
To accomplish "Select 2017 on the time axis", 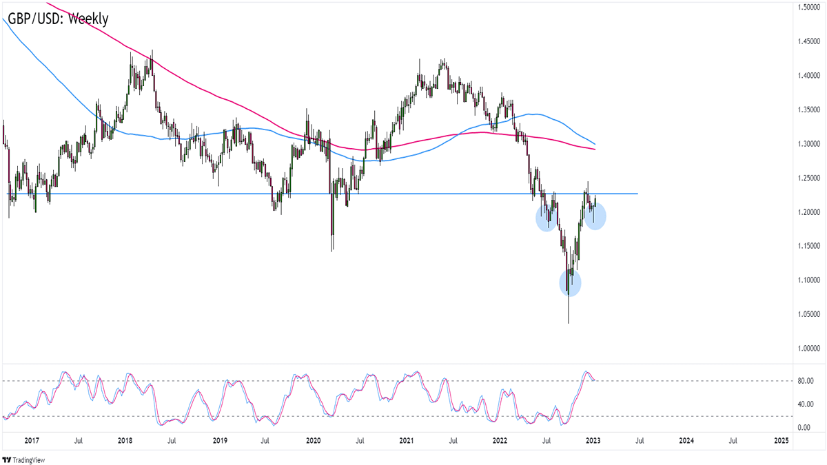I will (32, 440).
